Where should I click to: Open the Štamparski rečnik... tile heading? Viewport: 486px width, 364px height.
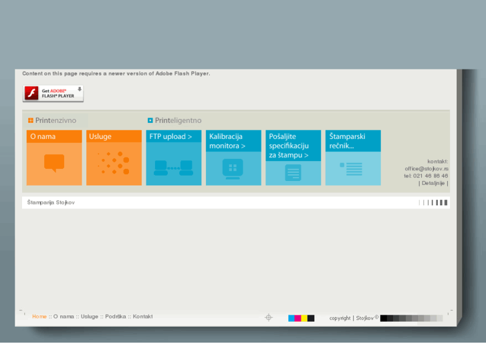point(353,141)
